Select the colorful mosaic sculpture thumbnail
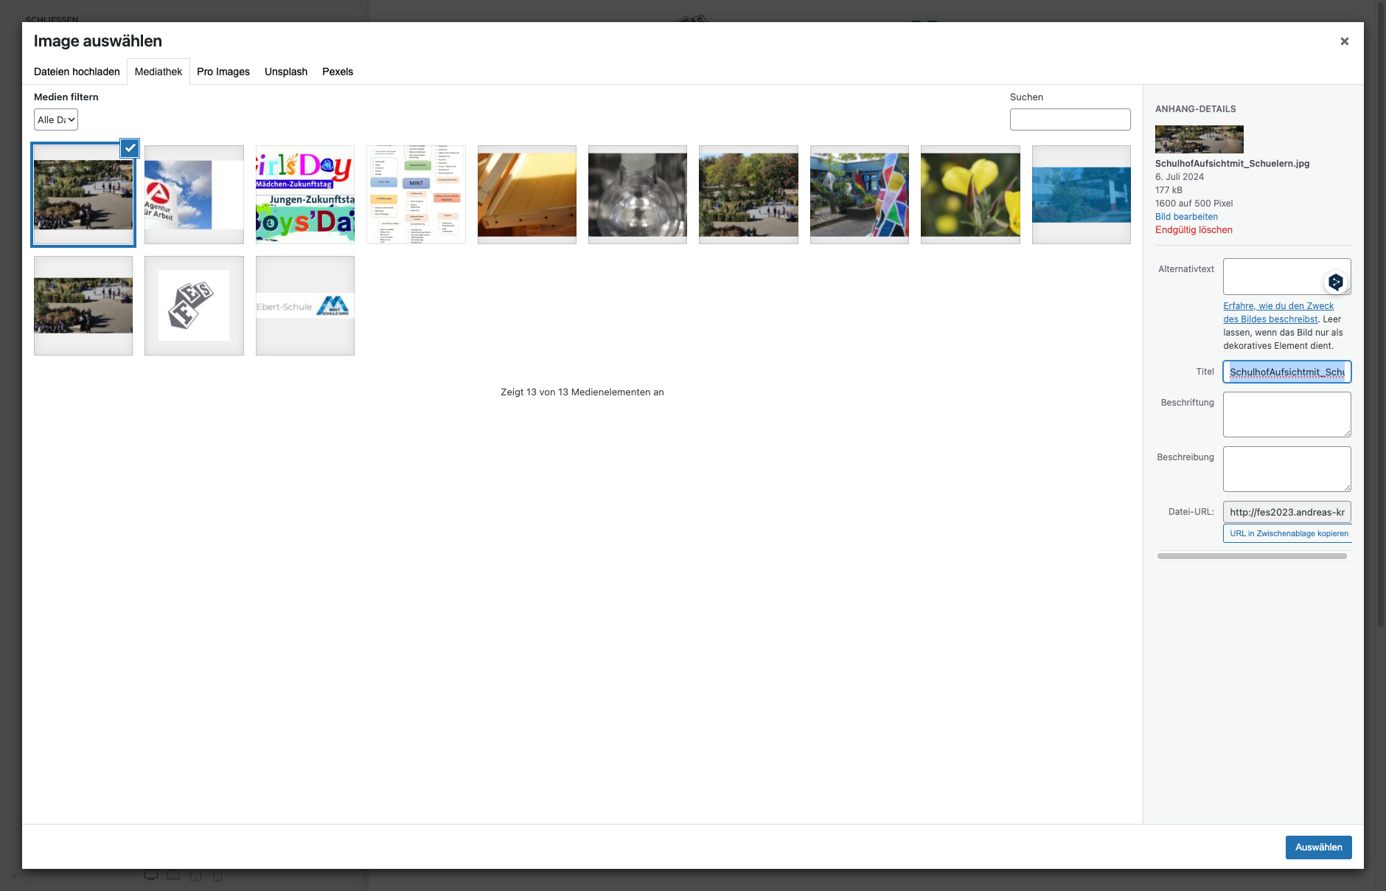Viewport: 1386px width, 891px height. click(x=860, y=195)
